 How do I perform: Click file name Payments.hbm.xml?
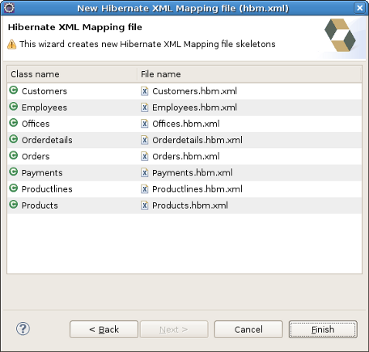193,173
